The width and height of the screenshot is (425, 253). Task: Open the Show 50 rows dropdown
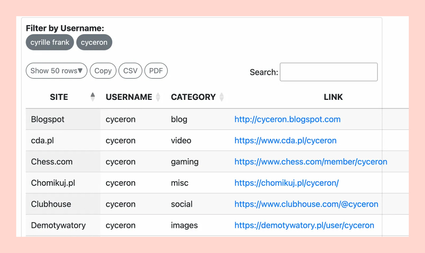tap(56, 71)
